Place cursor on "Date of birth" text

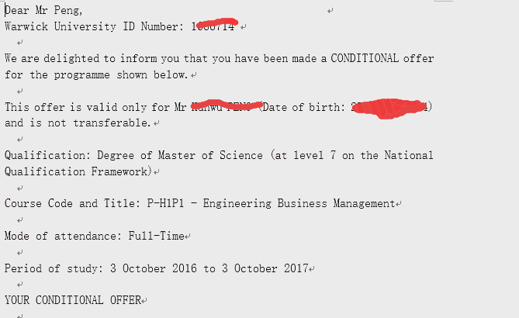(302, 107)
